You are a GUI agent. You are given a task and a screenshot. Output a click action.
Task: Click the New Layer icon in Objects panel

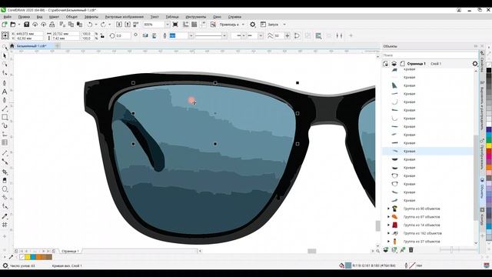386,249
